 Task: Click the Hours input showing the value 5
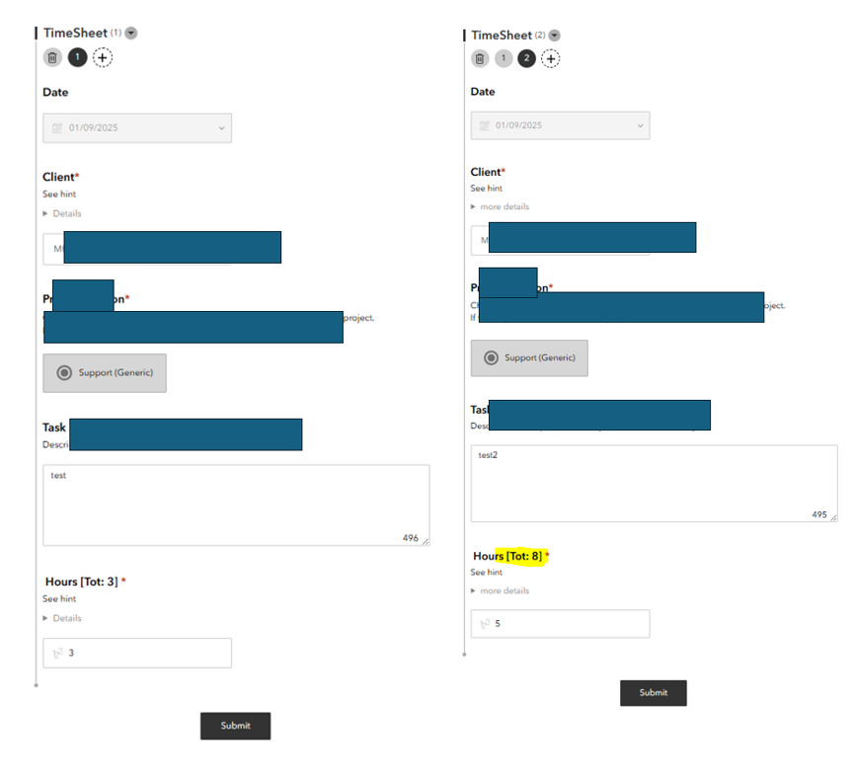[560, 623]
